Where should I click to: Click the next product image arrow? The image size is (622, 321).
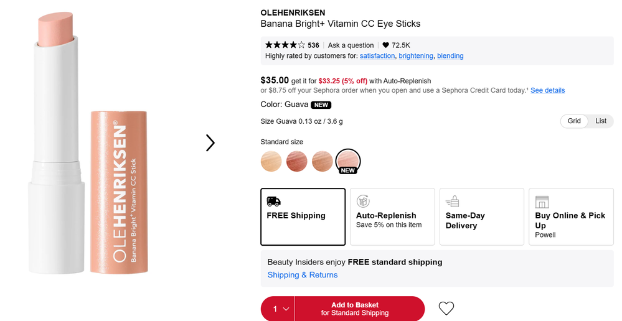point(210,143)
